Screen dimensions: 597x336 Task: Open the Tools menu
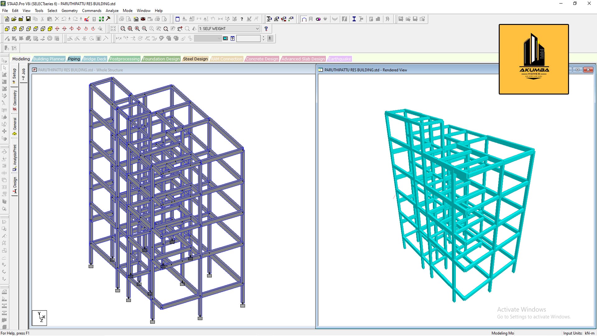coord(39,11)
